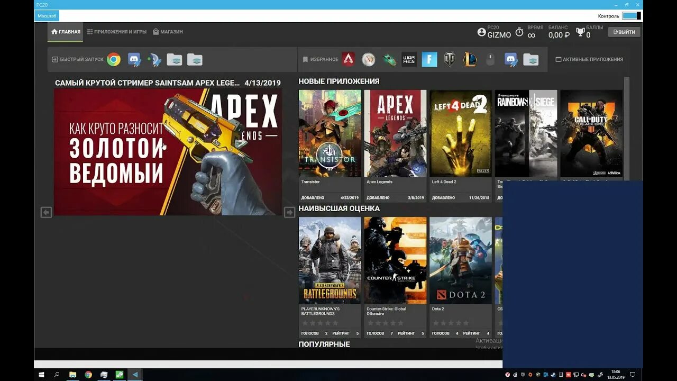The height and width of the screenshot is (381, 677).
Task: Open the Магазин tab
Action: coord(168,32)
